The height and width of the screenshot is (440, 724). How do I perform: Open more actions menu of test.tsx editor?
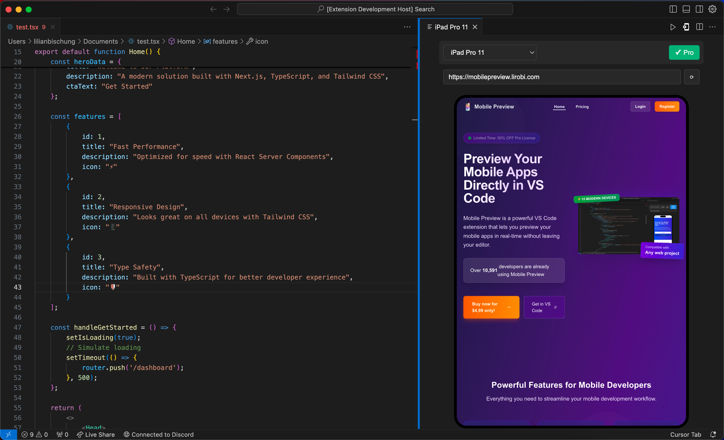[x=407, y=27]
